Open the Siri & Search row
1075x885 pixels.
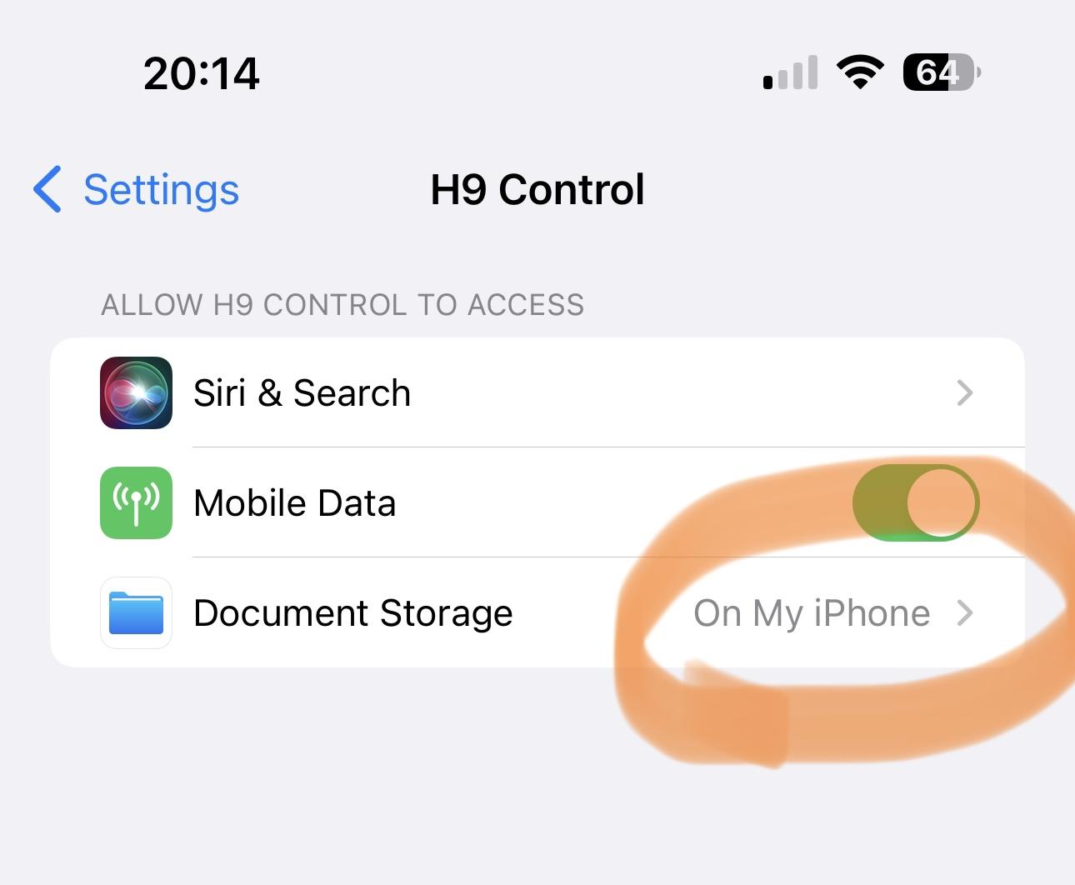click(x=537, y=392)
